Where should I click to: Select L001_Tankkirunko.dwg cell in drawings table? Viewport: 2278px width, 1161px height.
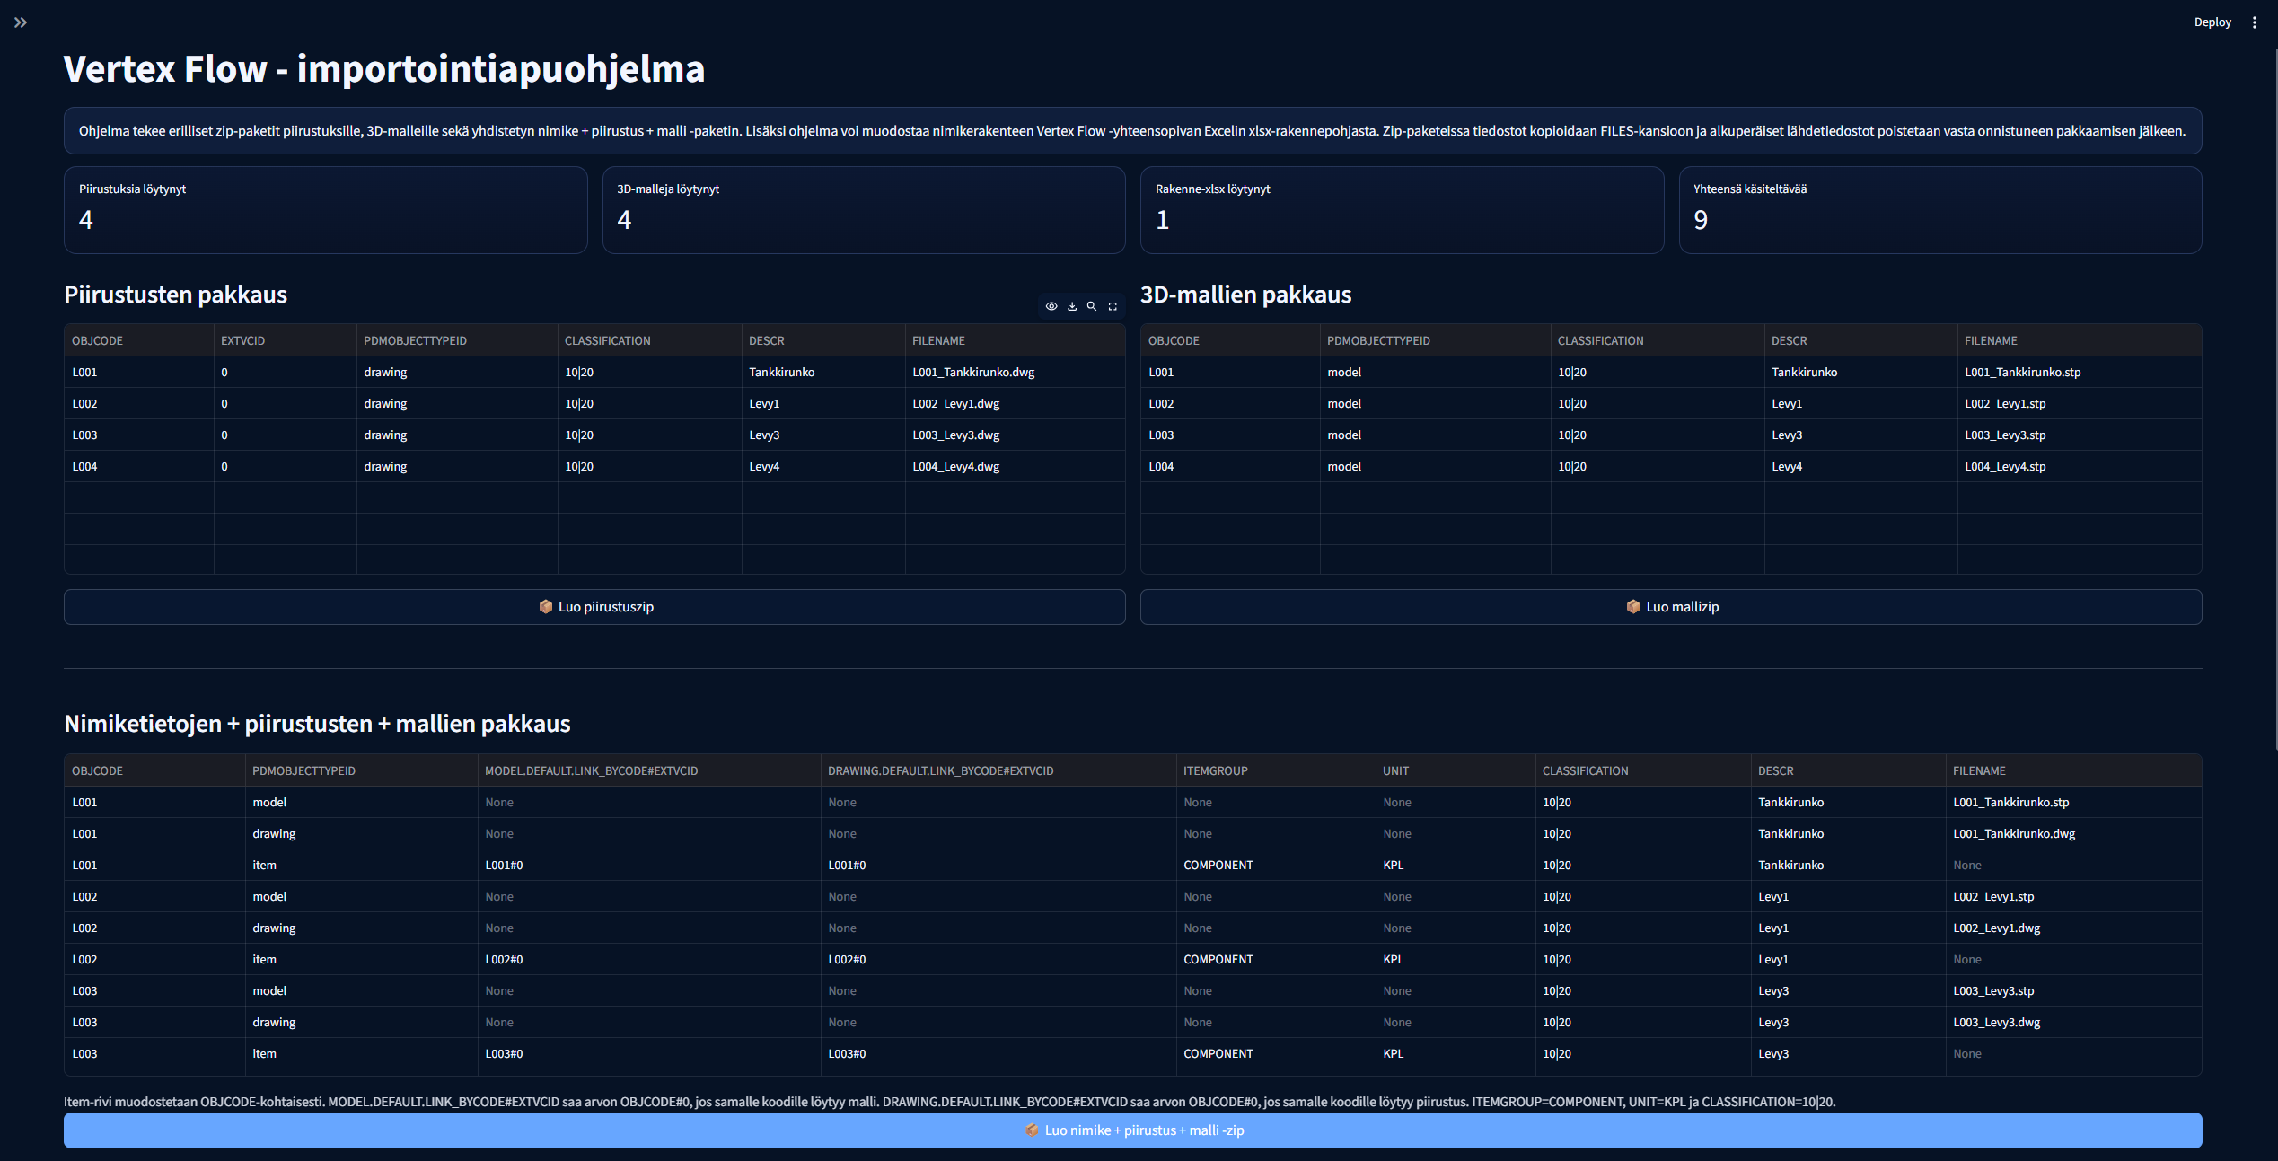(x=973, y=373)
